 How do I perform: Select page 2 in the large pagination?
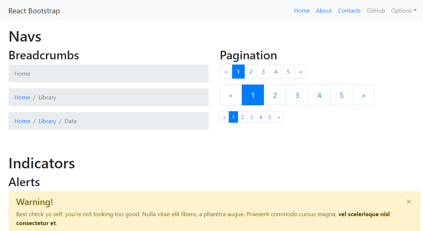tap(275, 95)
